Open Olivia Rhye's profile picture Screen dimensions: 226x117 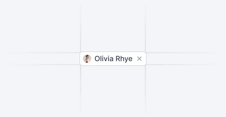pos(87,58)
